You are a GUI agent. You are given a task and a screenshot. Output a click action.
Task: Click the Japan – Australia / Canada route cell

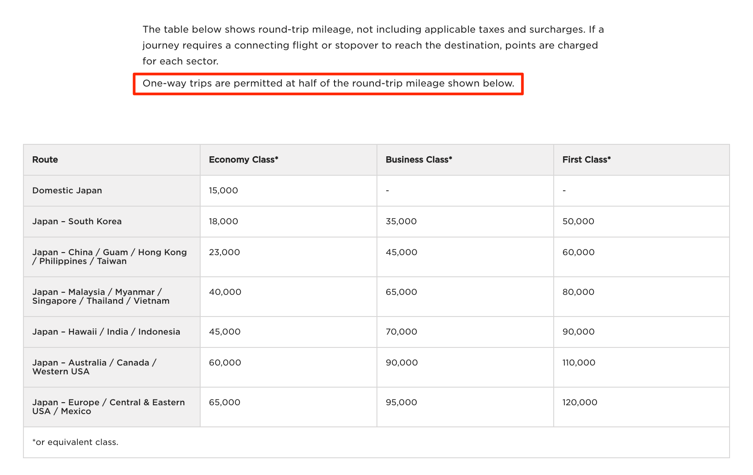coord(94,367)
